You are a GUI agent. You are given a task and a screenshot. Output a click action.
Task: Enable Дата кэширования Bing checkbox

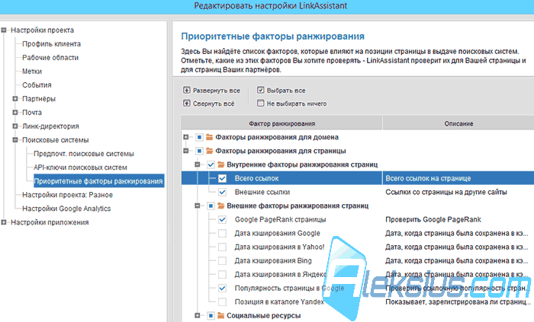click(x=222, y=261)
